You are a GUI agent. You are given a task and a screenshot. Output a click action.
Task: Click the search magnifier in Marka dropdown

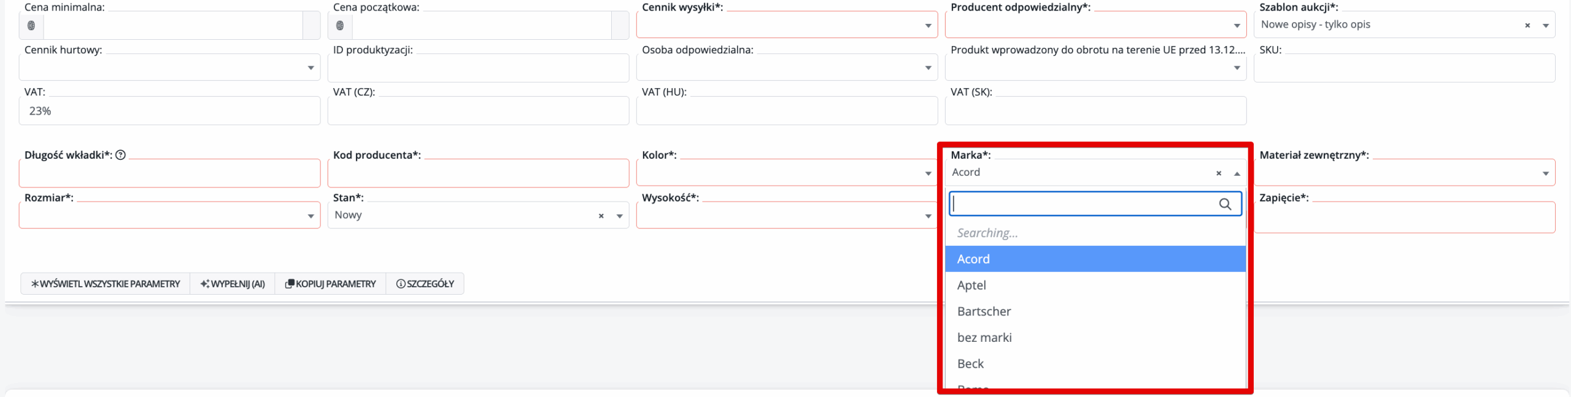1225,204
